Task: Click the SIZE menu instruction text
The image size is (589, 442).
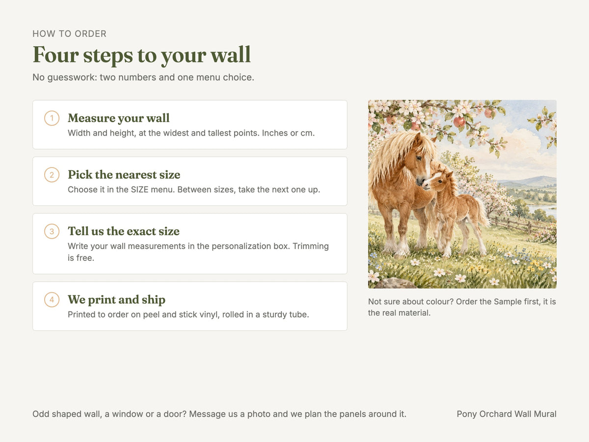Action: tap(194, 190)
